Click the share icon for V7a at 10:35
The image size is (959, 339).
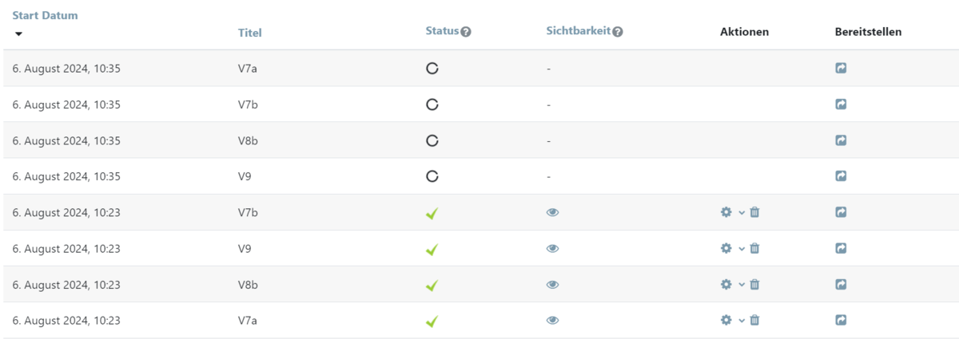(x=841, y=69)
